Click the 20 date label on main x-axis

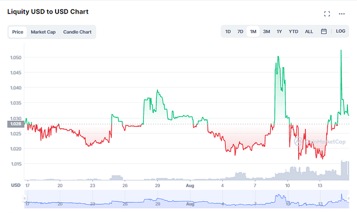(60, 185)
